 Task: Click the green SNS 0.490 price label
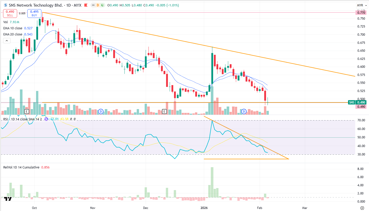pos(357,102)
